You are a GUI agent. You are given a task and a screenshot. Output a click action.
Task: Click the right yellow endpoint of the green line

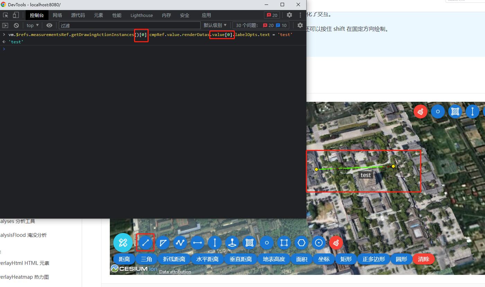pos(393,166)
